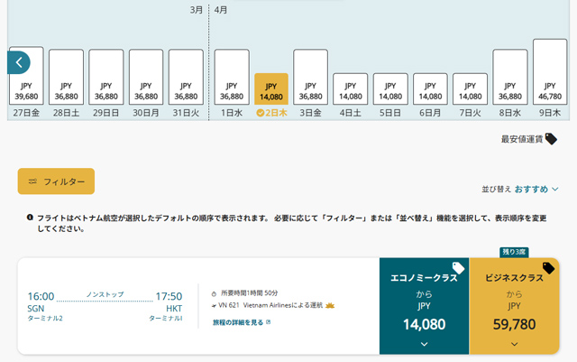Click the previous dates left arrow

(19, 62)
